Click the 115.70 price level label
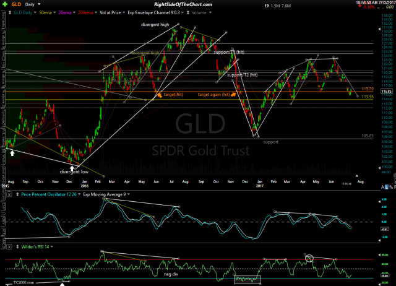 (368, 89)
